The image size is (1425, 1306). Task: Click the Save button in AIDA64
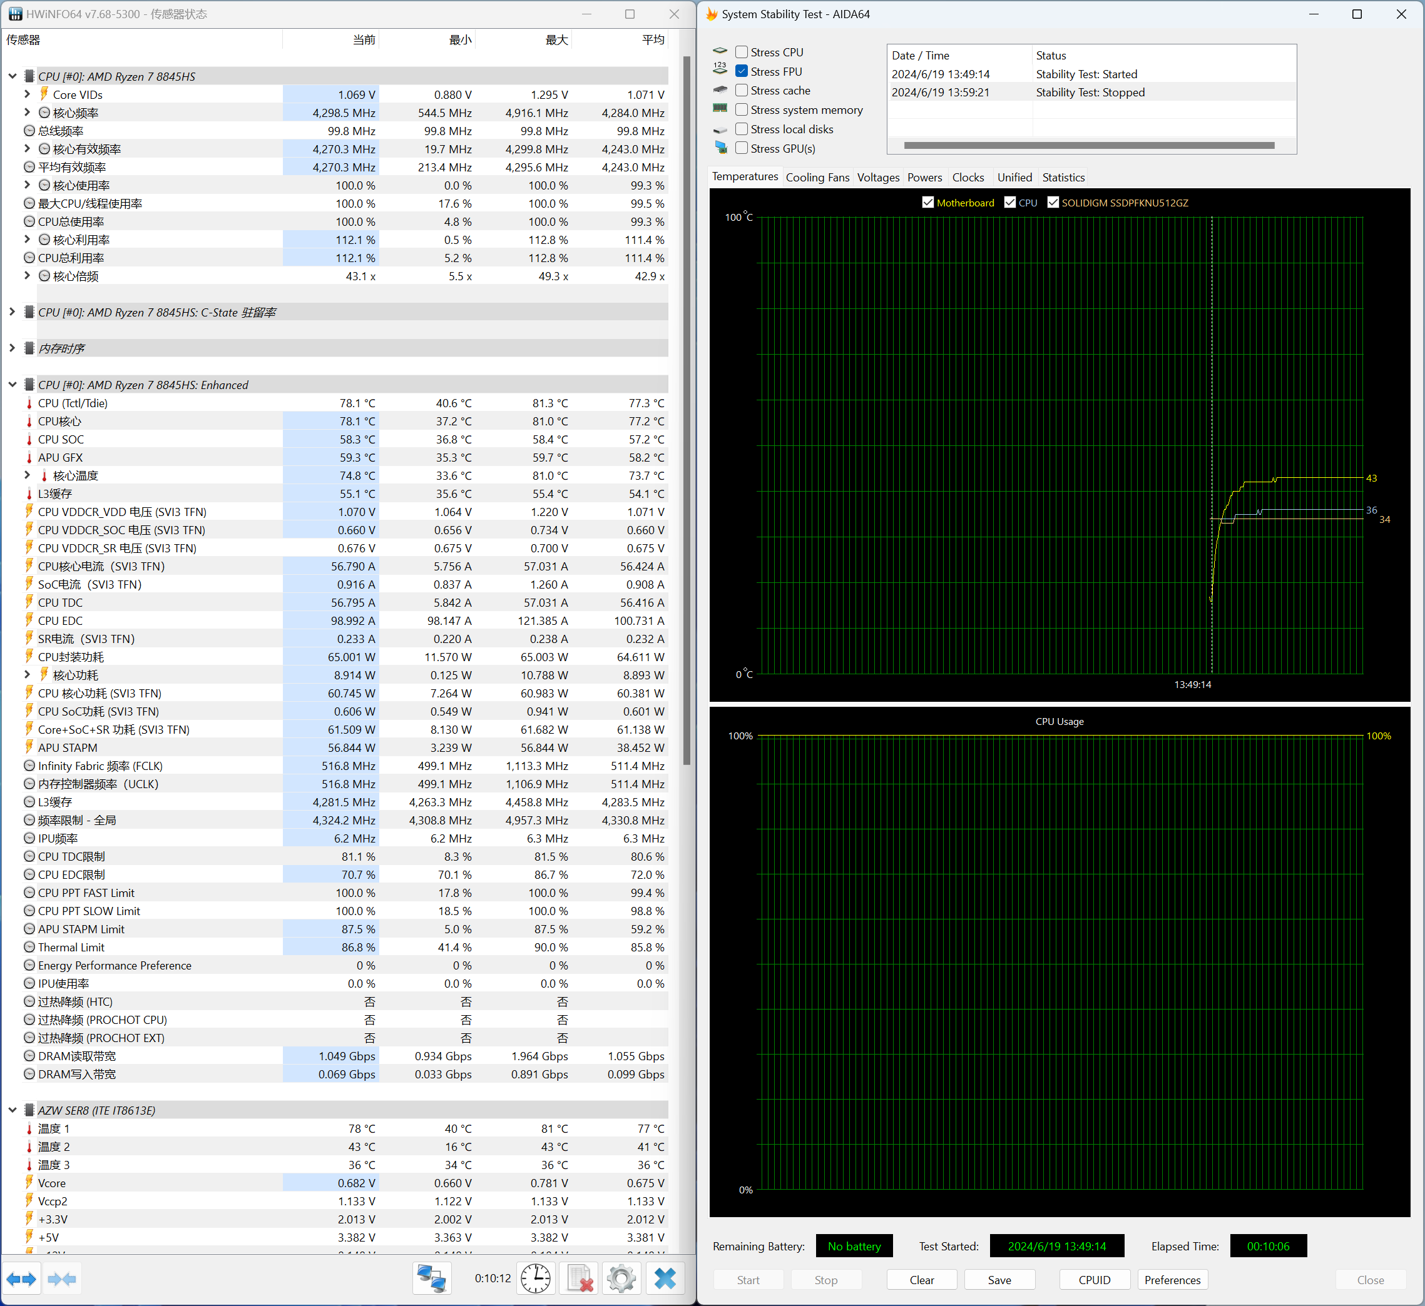point(999,1280)
